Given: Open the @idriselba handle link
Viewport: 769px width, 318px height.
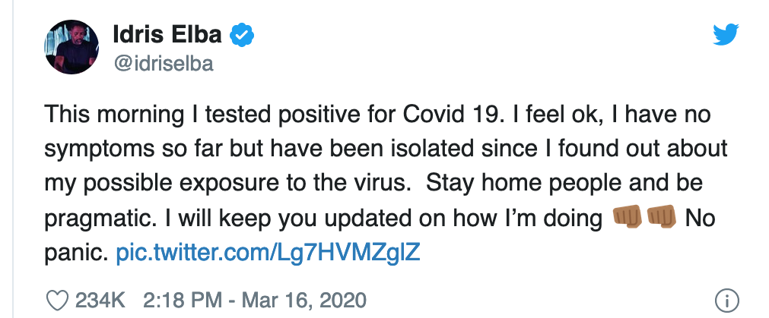Looking at the screenshot, I should 163,65.
